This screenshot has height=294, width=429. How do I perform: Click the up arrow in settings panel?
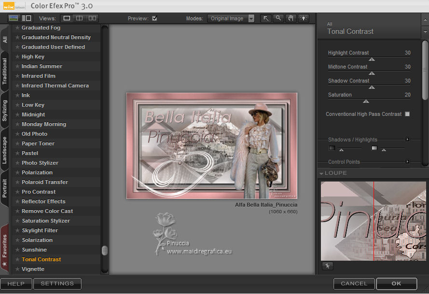point(425,20)
